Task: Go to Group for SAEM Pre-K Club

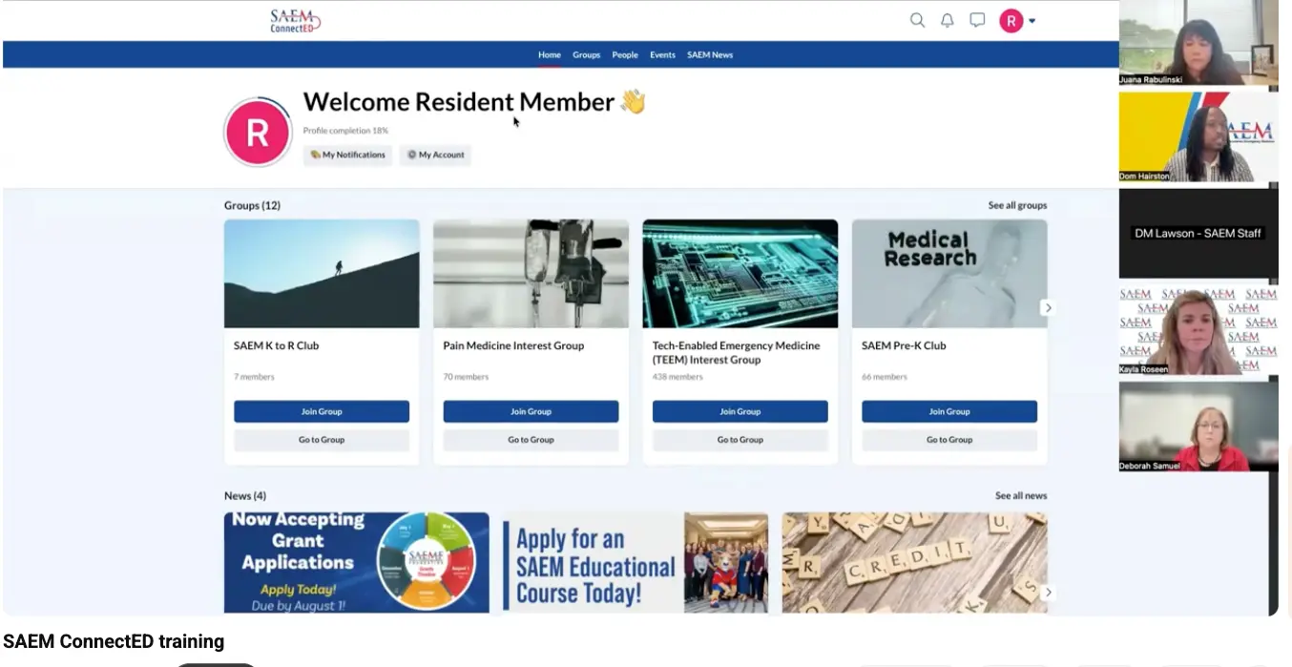Action: (x=949, y=440)
